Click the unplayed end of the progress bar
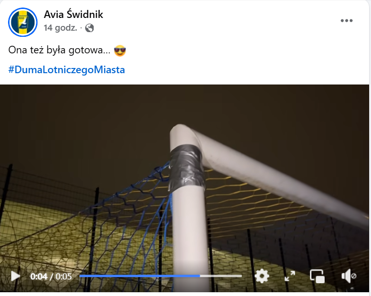Screen dimensions: 371x296 tap(221, 276)
